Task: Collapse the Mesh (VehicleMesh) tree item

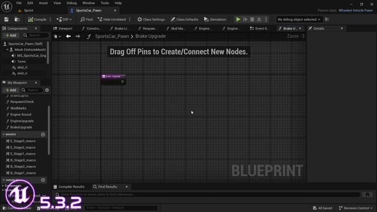Action: click(x=8, y=49)
